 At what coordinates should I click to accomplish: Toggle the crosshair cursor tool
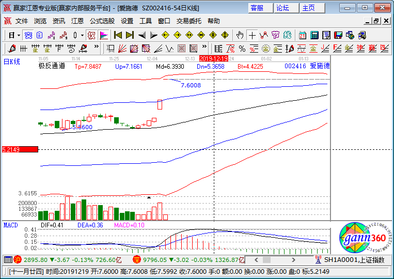[252, 35]
